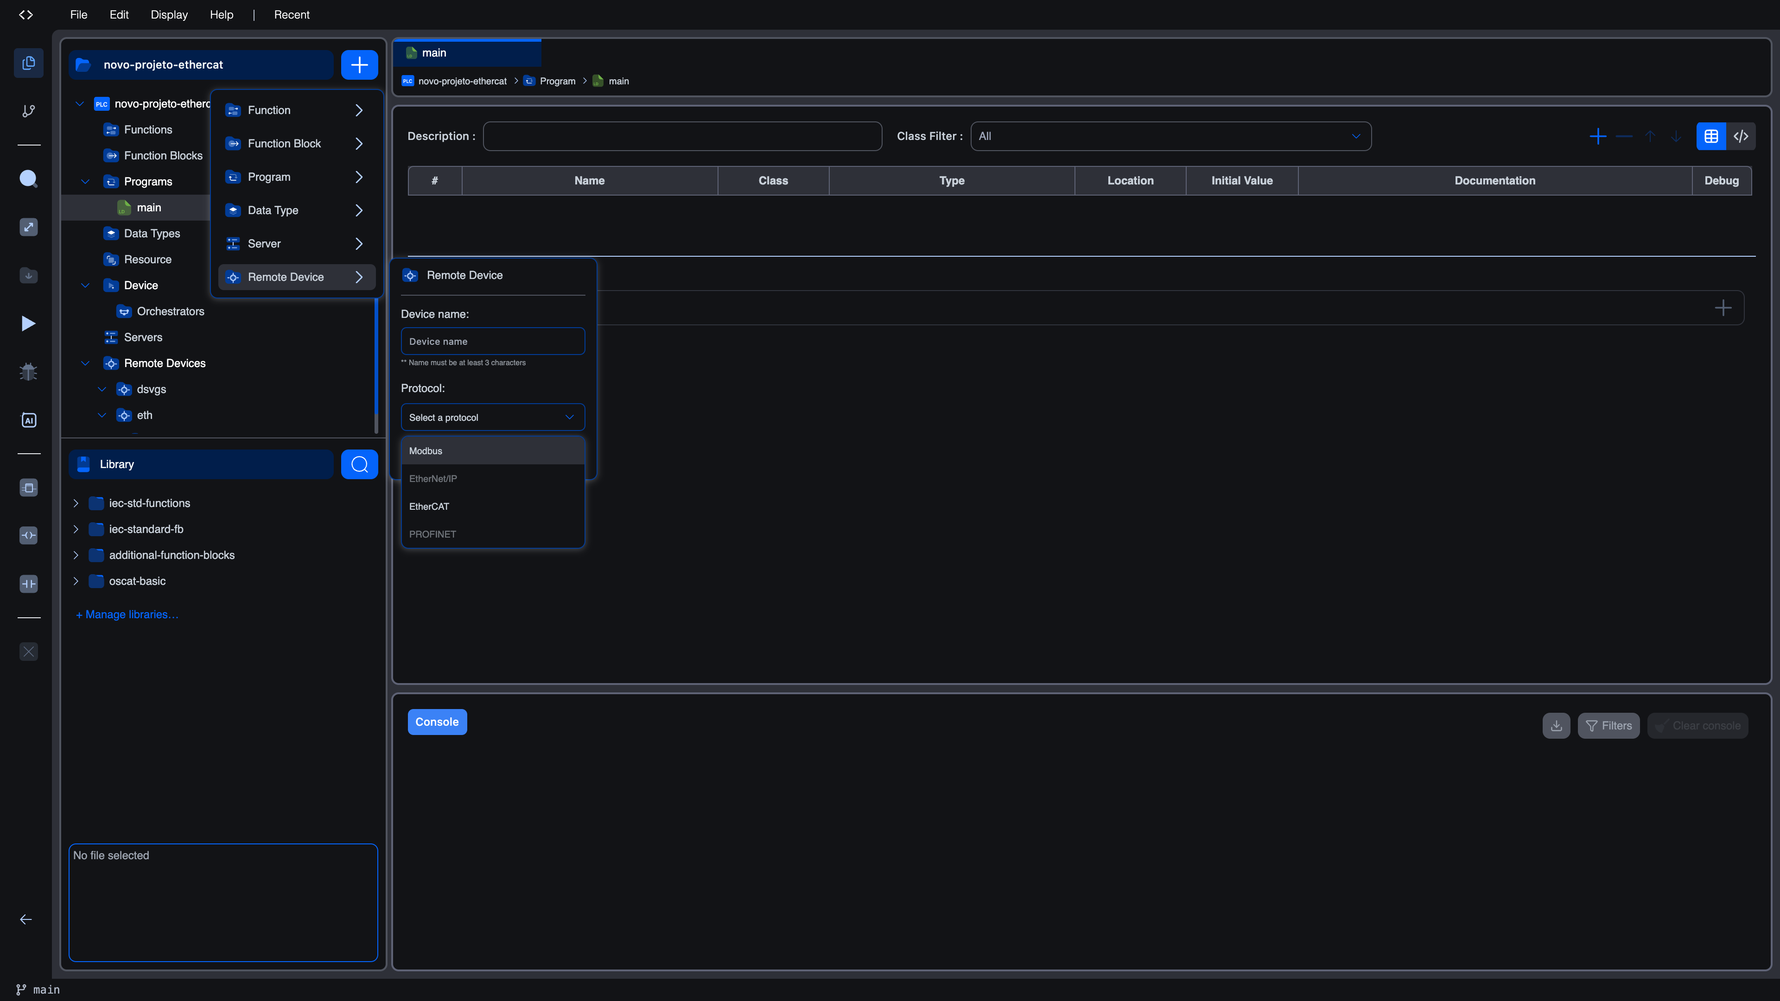Image resolution: width=1780 pixels, height=1001 pixels.
Task: Open Program submenu entry
Action: (297, 177)
